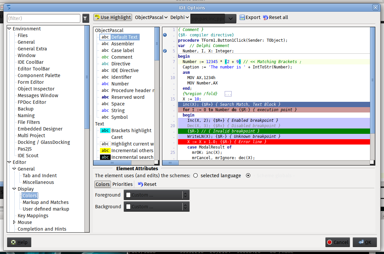Click the blue abc icon of String
The width and height of the screenshot is (384, 254).
[105, 110]
